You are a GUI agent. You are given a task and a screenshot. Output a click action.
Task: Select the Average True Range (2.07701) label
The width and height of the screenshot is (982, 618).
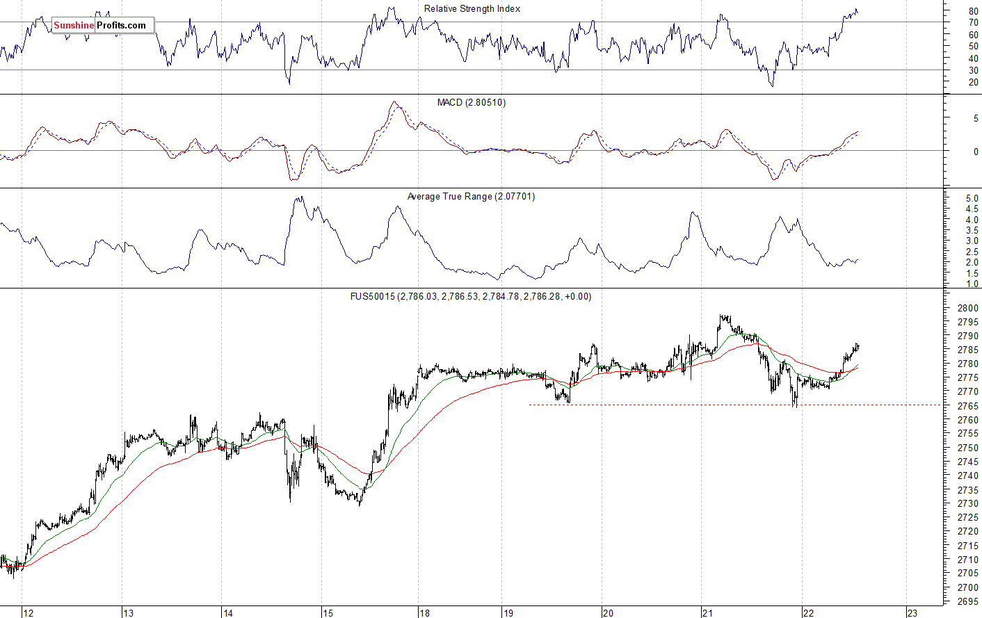472,197
